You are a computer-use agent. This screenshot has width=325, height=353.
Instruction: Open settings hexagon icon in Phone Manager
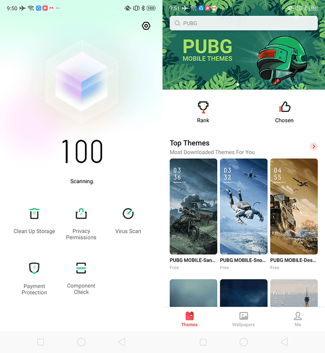point(146,26)
